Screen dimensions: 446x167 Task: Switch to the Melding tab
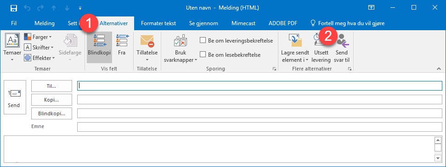point(45,23)
